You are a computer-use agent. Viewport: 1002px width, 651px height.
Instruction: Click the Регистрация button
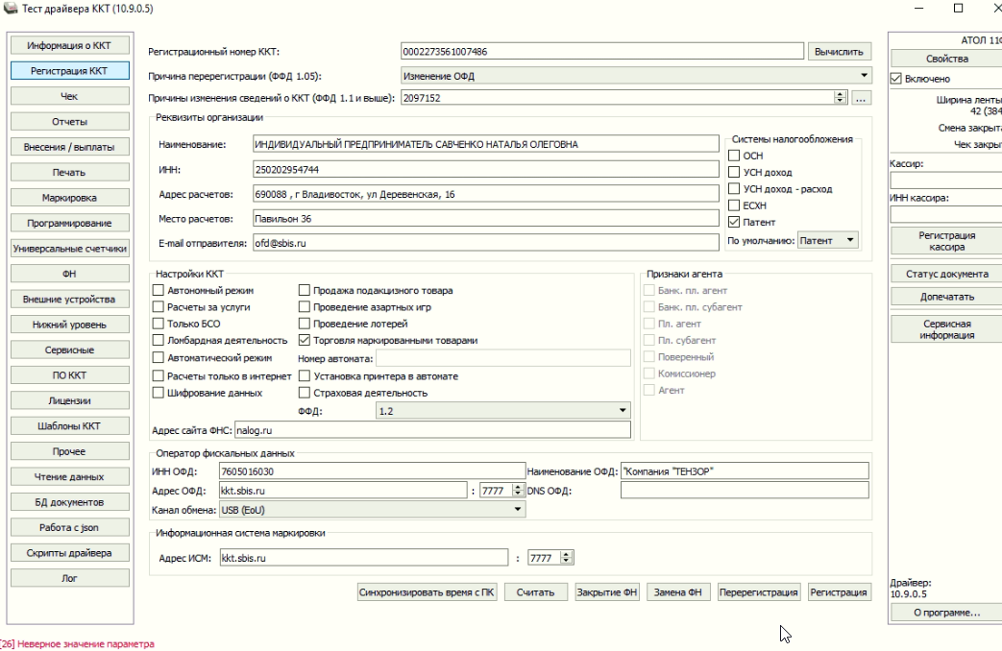[839, 592]
